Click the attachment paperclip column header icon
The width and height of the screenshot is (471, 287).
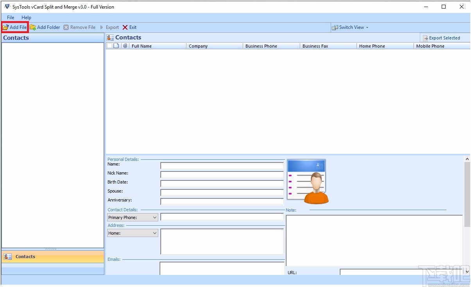[x=125, y=46]
